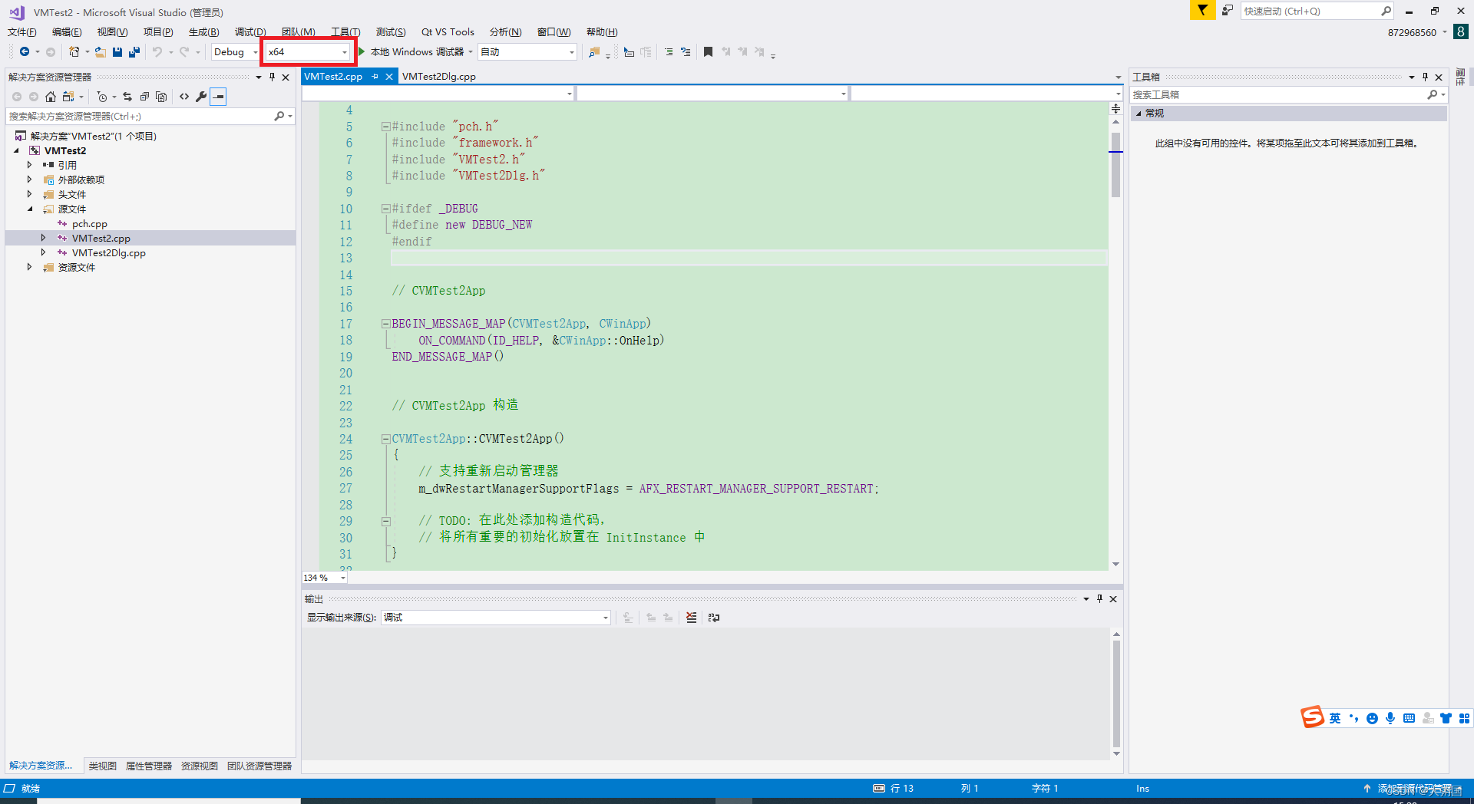Image resolution: width=1474 pixels, height=804 pixels.
Task: Click the Find in Files icon in the toolbar
Action: click(x=594, y=52)
